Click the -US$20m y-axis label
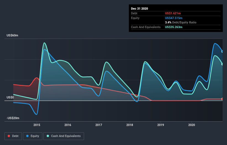Screen dimensions: 227x145 [13, 118]
